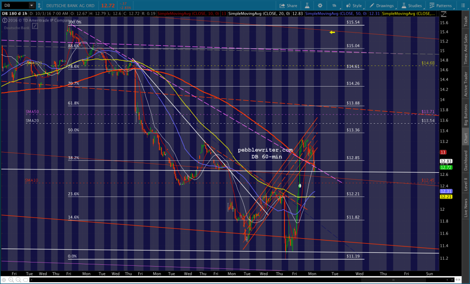
Task: Click the double arrow expand time axis icon
Action: click(x=458, y=280)
